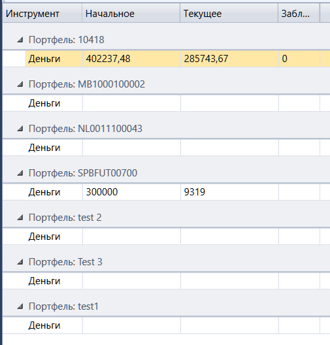This screenshot has height=345, width=330.
Task: Collapse the Портфель: SPBFUT00700 group
Action: [x=20, y=173]
